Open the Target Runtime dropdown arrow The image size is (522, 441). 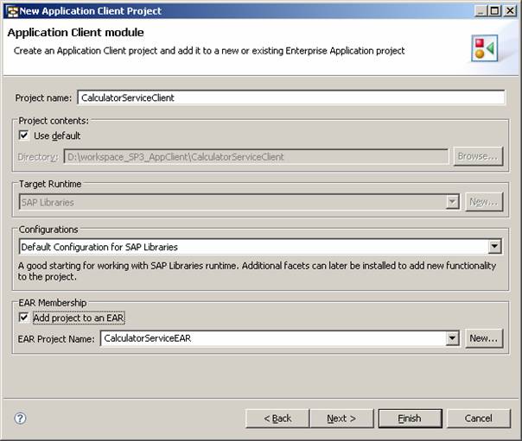click(x=452, y=202)
